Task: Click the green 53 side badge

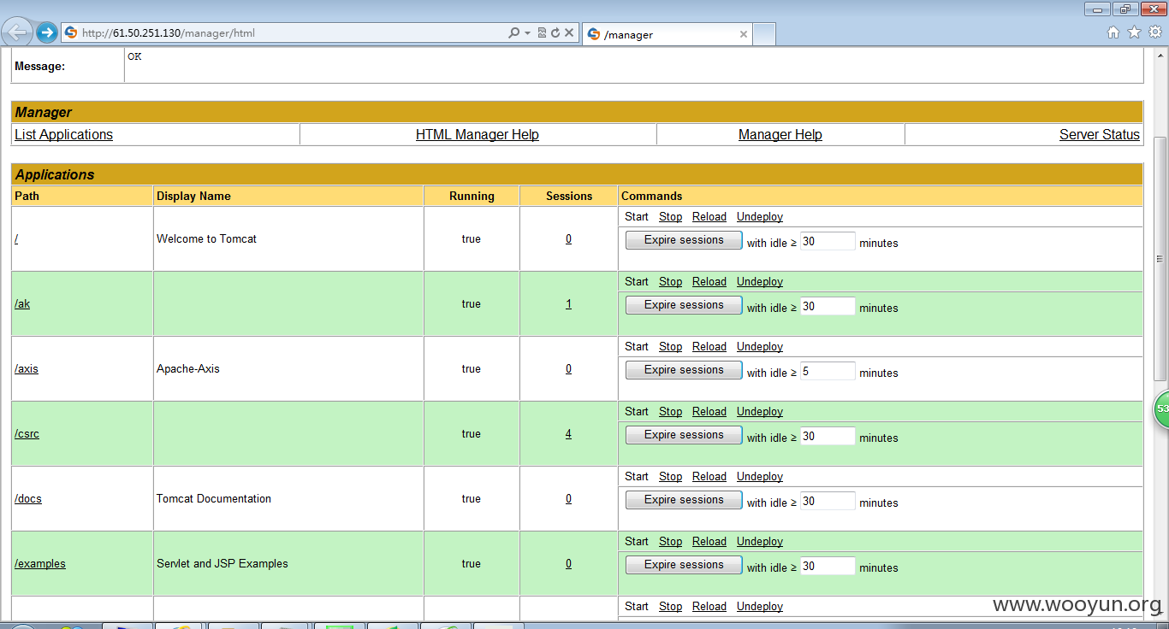Action: [x=1161, y=409]
